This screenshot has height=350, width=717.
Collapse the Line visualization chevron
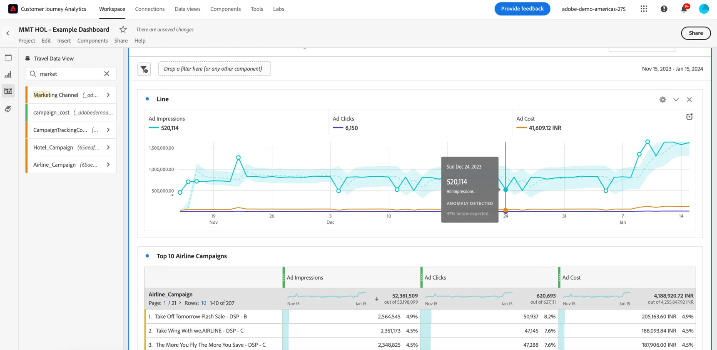click(x=676, y=100)
